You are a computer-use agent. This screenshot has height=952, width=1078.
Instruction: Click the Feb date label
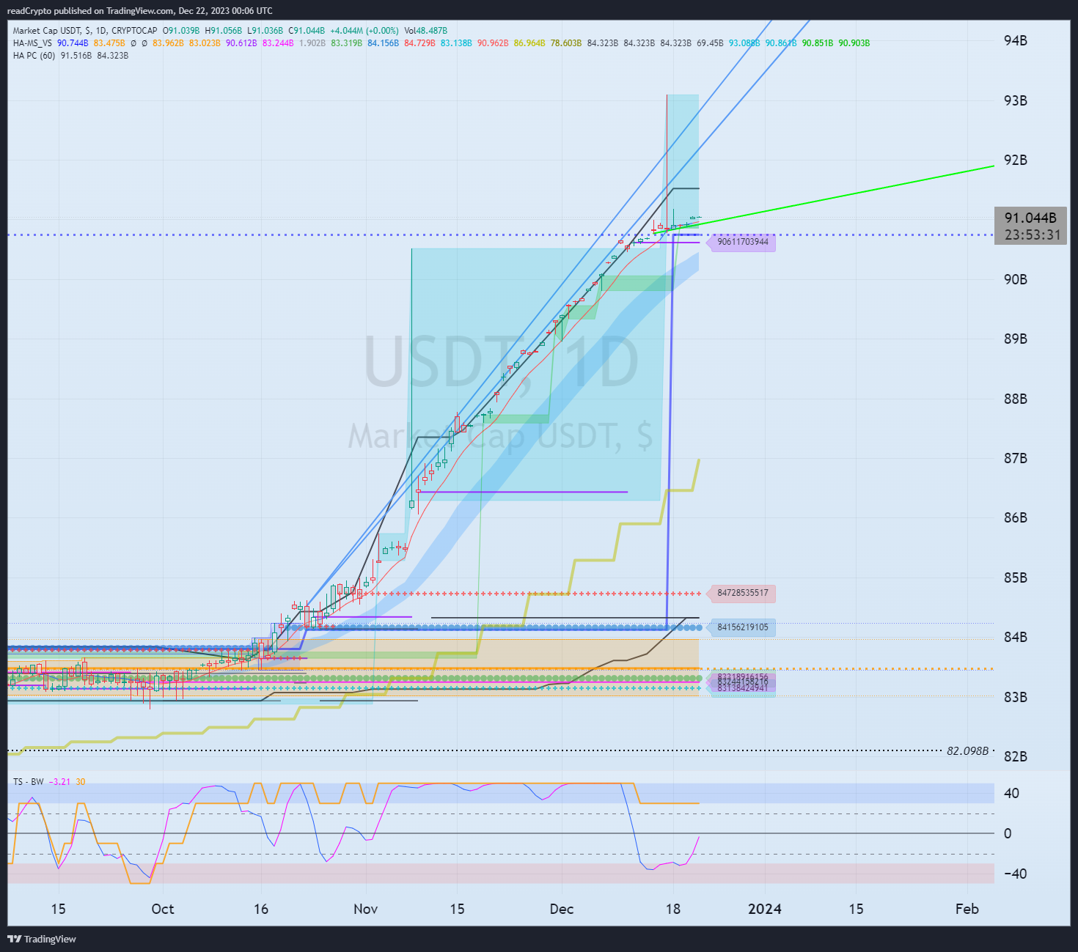(x=967, y=909)
